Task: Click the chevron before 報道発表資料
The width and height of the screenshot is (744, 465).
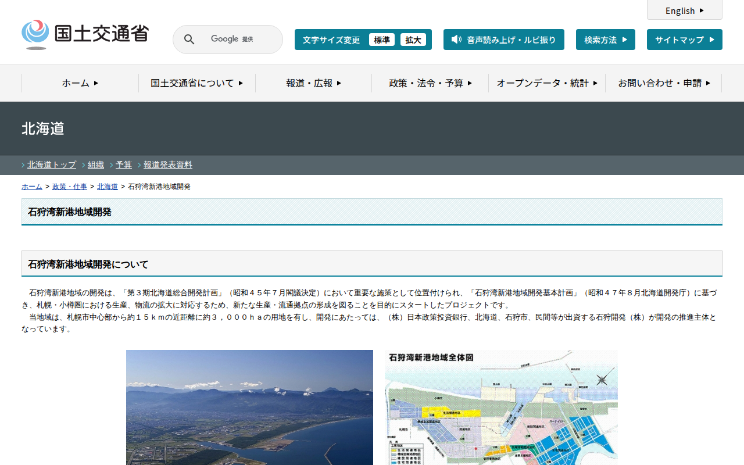Action: click(x=139, y=165)
